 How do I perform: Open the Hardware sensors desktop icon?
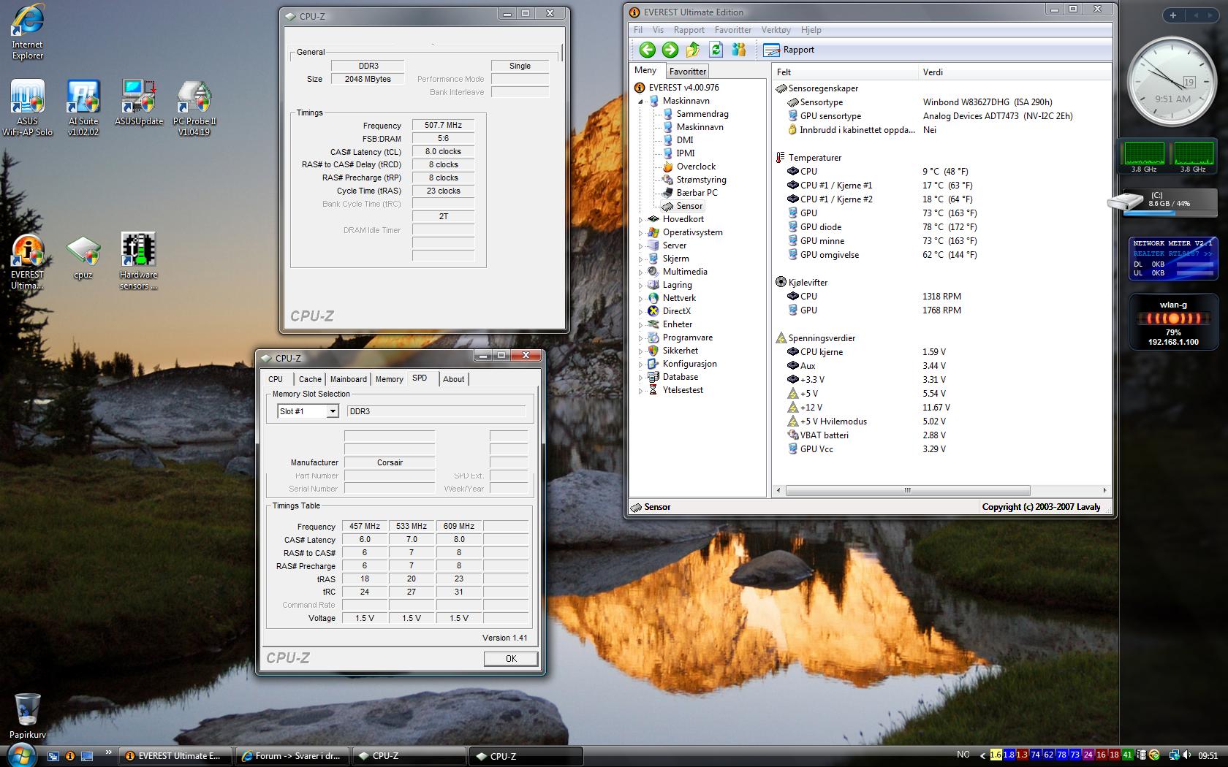(x=138, y=262)
